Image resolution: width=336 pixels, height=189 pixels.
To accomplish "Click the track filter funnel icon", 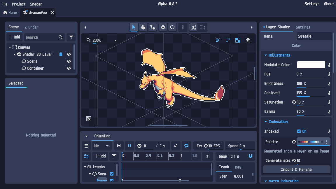I will click(x=114, y=156).
